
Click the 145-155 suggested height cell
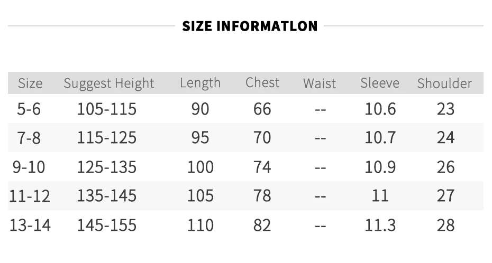(107, 225)
